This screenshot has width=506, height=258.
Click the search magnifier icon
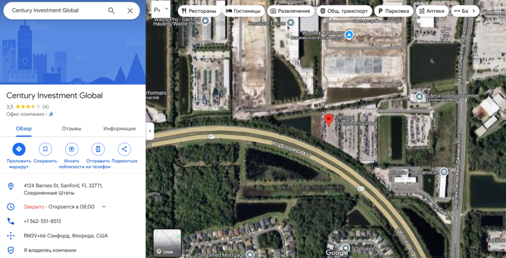pyautogui.click(x=111, y=11)
